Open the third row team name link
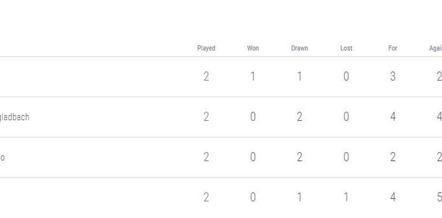This screenshot has height=218, width=442. (x=3, y=158)
